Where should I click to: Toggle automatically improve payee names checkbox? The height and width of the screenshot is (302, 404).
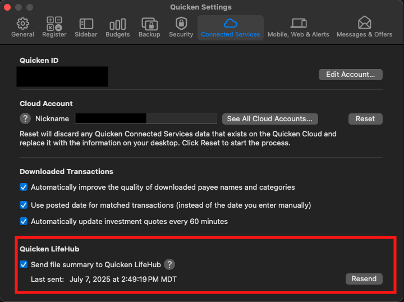pos(24,187)
